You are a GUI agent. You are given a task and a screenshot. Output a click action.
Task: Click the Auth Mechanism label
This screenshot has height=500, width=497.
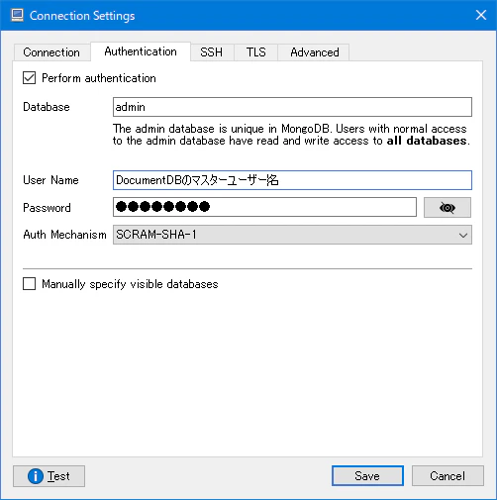64,235
